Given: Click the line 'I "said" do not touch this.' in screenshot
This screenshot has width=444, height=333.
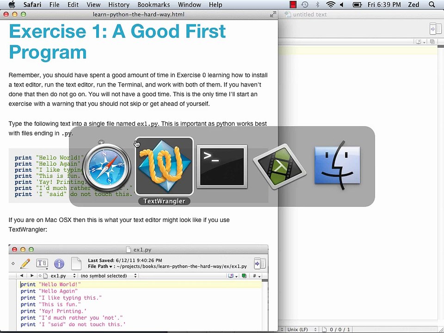Looking at the screenshot, I should pyautogui.click(x=73, y=325).
